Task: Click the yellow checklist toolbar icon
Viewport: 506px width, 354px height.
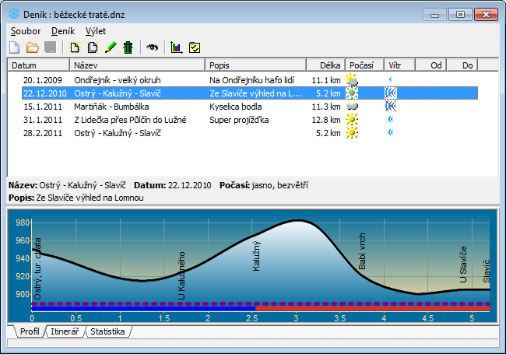Action: [195, 47]
